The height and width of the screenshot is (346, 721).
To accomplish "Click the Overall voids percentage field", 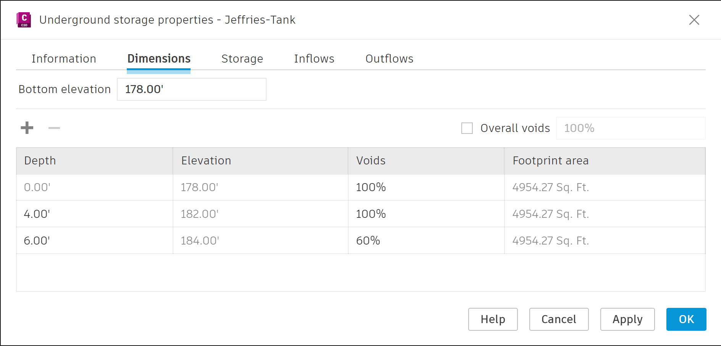I will point(630,128).
